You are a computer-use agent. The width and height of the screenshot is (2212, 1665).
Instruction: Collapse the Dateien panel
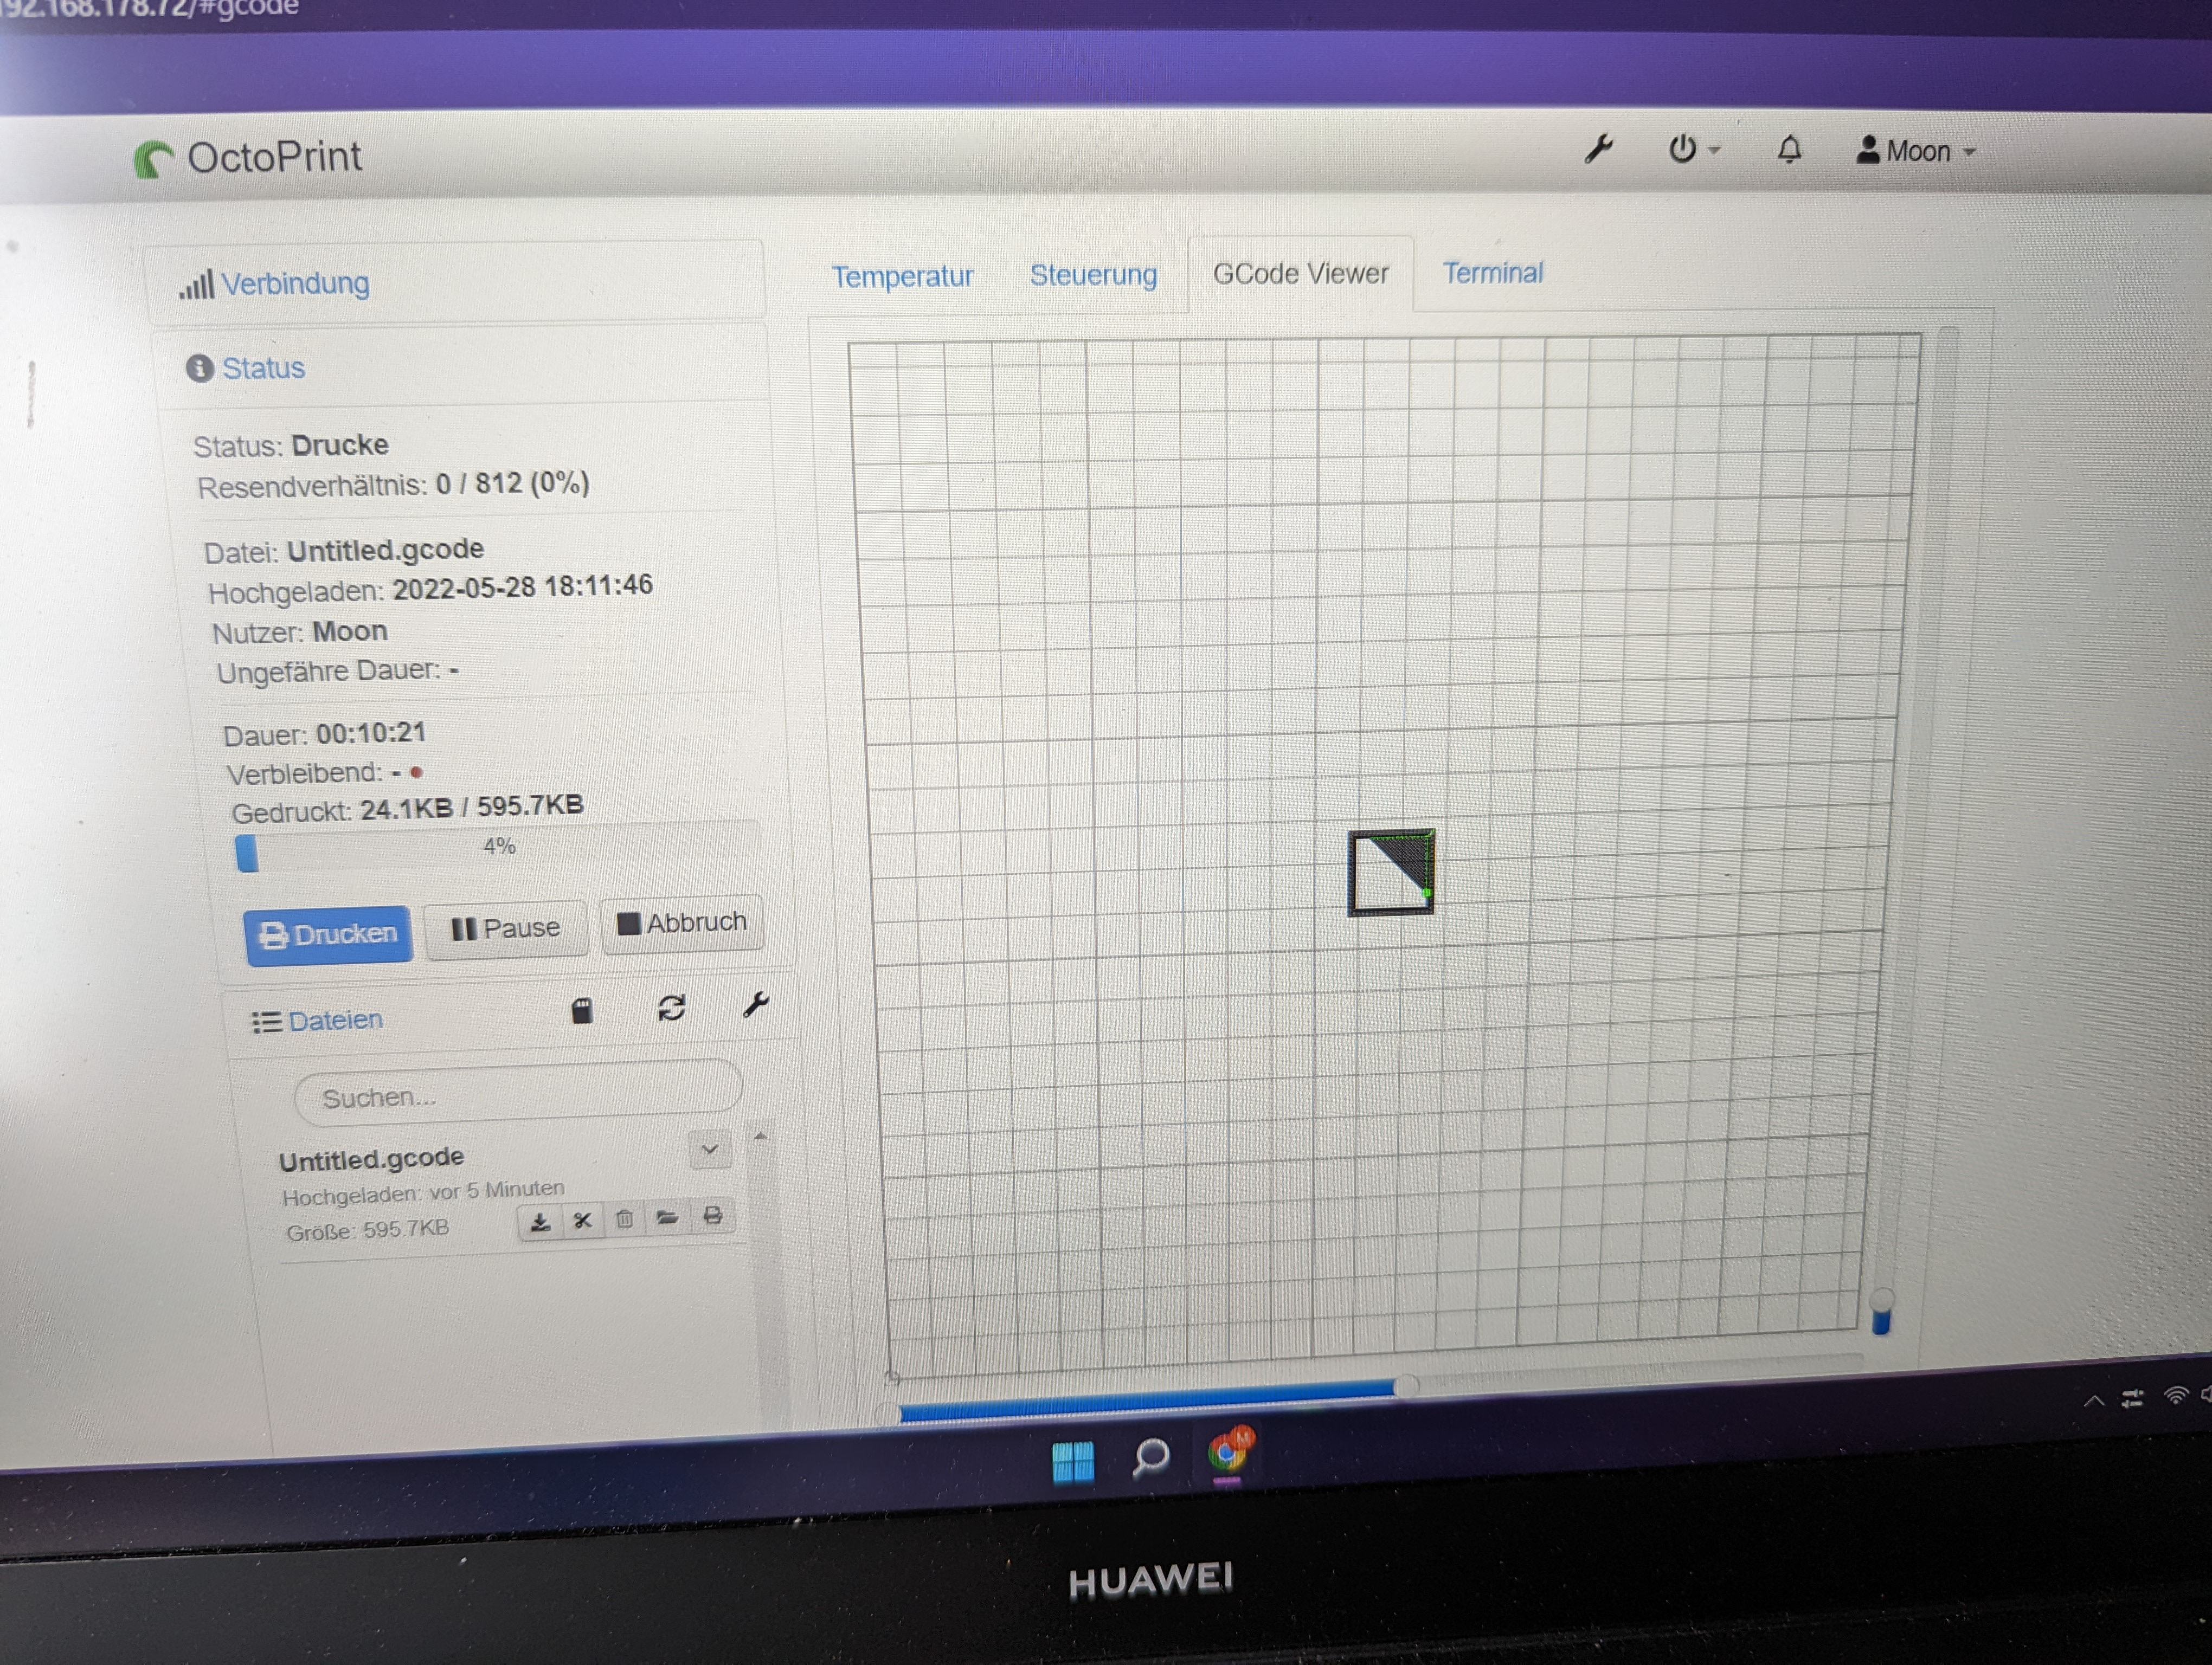(x=335, y=1021)
